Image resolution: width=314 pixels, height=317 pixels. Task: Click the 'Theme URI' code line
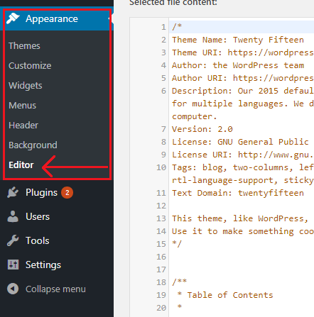243,52
